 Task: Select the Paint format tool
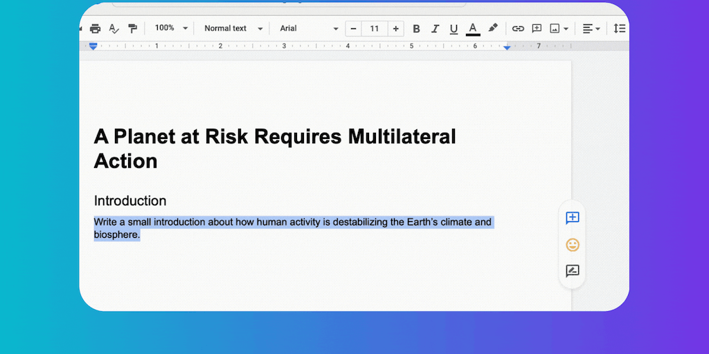[132, 28]
